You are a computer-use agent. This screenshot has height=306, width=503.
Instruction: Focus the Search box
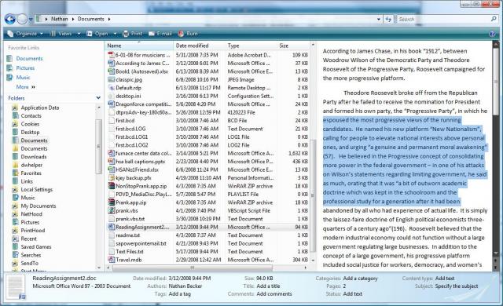click(442, 19)
